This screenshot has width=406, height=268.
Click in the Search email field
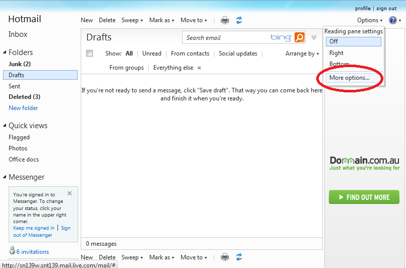click(226, 38)
